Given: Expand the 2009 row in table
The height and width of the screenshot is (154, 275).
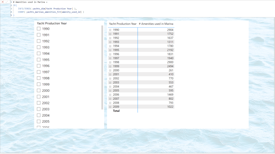Looking at the screenshot, I should click(110, 107).
